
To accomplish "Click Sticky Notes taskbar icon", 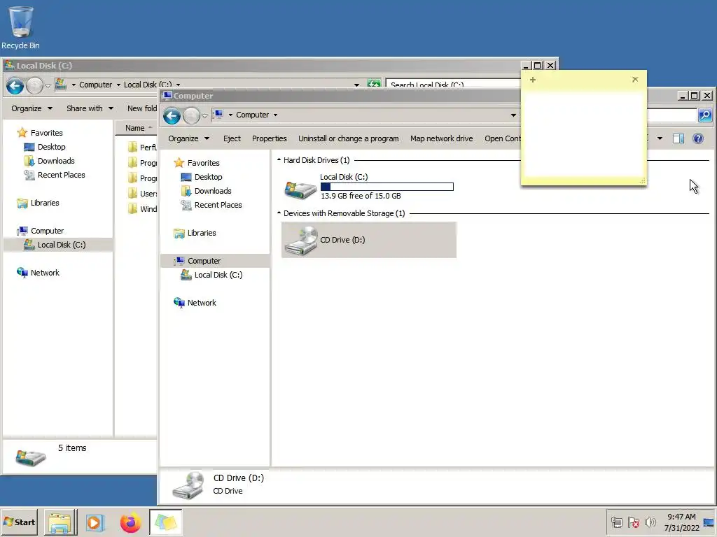I will (x=165, y=522).
